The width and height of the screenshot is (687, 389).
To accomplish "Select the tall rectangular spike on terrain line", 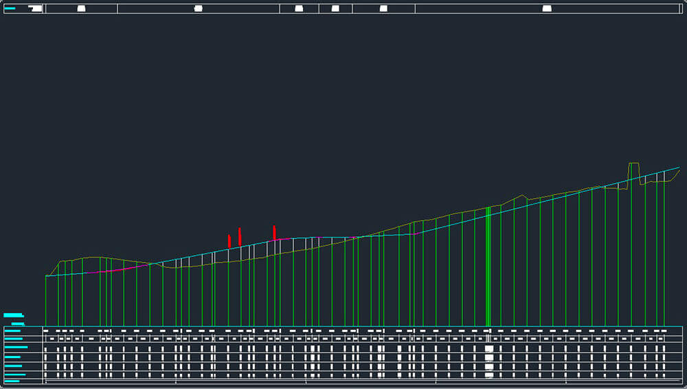I will click(x=634, y=170).
